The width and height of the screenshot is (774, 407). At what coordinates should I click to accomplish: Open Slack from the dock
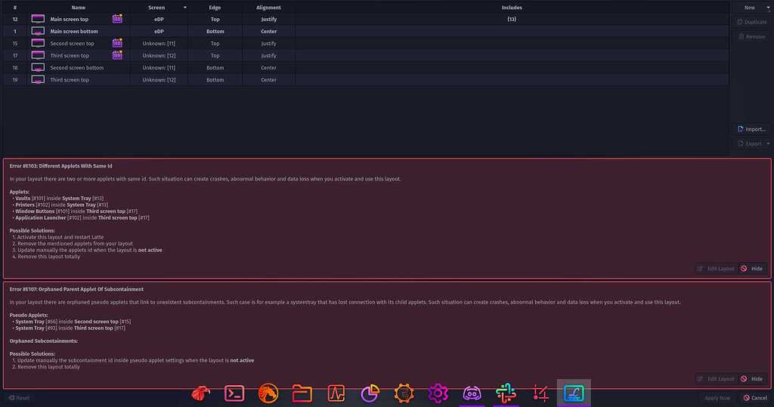pos(506,393)
